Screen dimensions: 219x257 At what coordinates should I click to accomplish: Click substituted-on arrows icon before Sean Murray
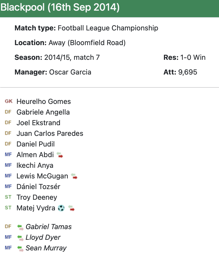(x=20, y=248)
